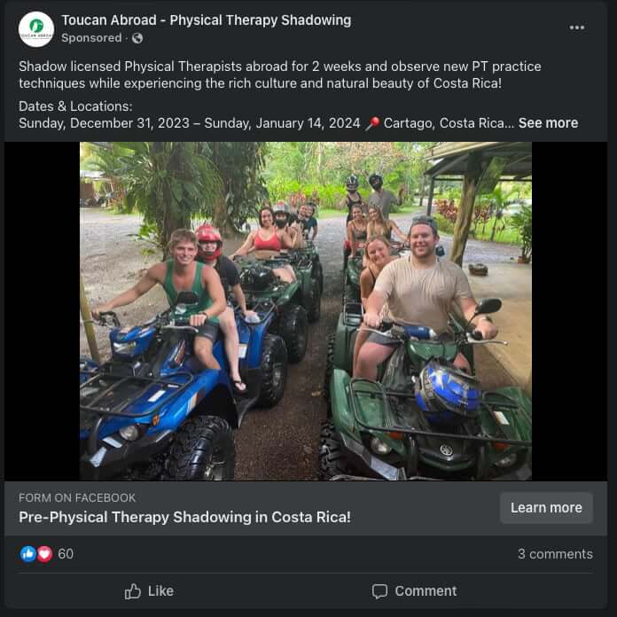Click the Toucan Abroad profile picture
The image size is (617, 617).
pyautogui.click(x=36, y=29)
